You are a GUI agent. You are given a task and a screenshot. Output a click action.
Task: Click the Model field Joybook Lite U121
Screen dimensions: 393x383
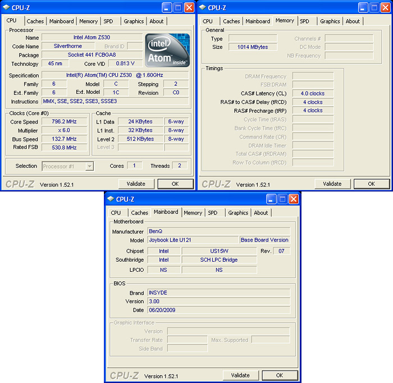(x=193, y=240)
